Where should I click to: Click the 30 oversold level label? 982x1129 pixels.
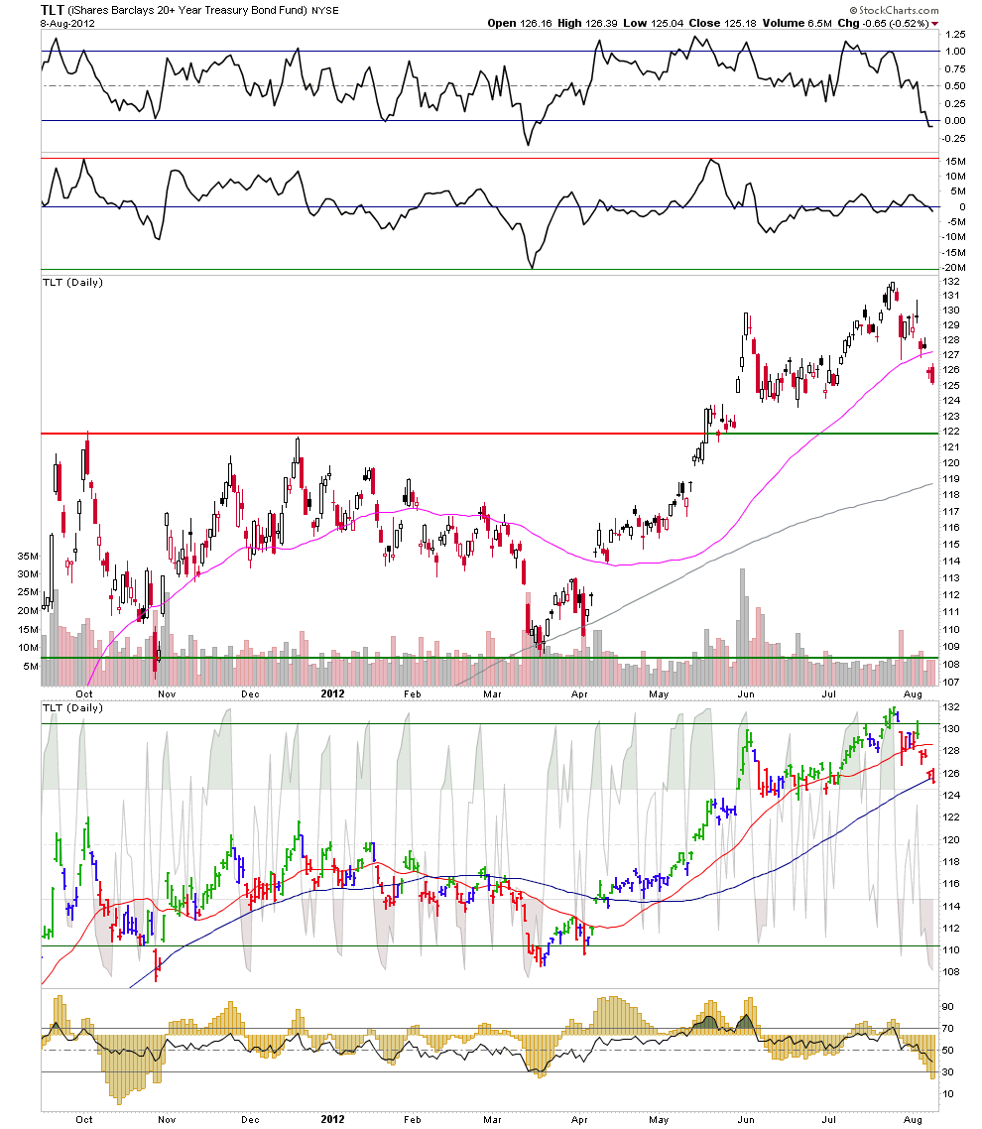pos(948,1072)
